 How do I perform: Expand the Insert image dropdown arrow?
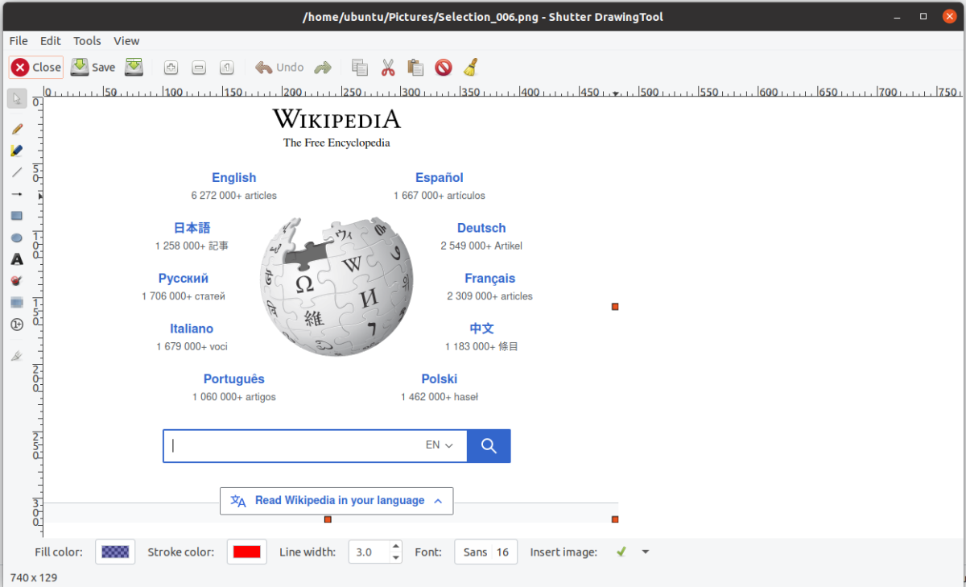tap(645, 552)
